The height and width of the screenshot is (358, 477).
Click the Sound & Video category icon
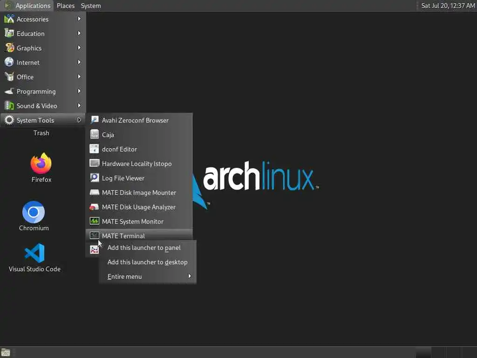(x=9, y=106)
